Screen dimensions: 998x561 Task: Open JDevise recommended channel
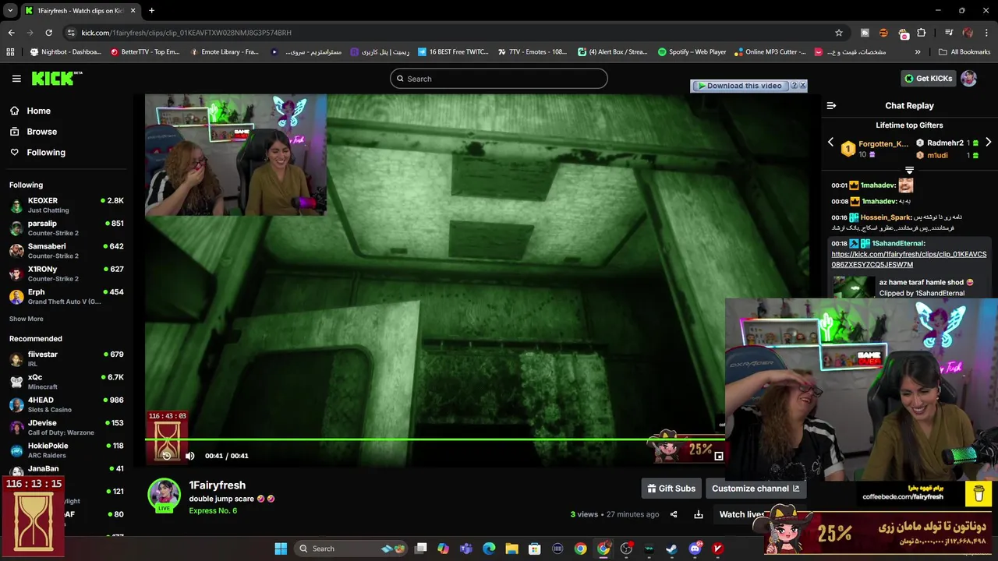66,427
